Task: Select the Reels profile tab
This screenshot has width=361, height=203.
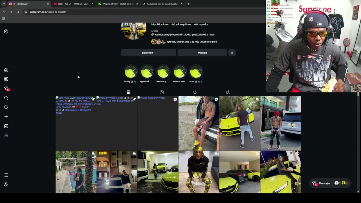Action: (x=162, y=92)
